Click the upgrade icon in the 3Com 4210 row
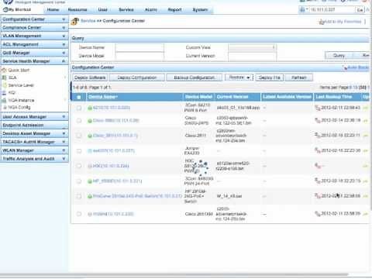 tap(365, 108)
